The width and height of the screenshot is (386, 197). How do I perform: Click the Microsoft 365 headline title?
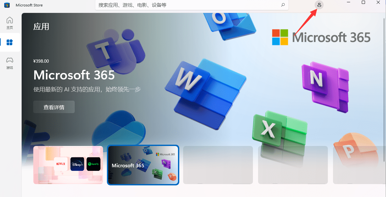click(74, 75)
